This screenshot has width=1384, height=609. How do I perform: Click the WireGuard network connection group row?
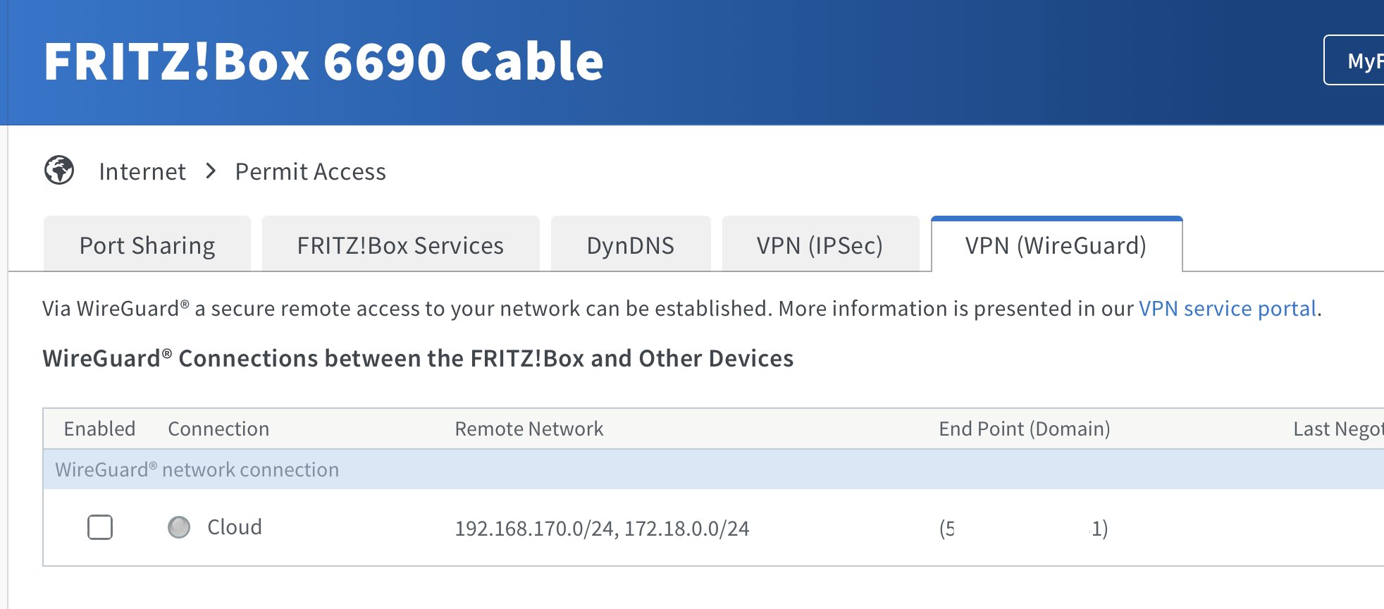tap(197, 469)
